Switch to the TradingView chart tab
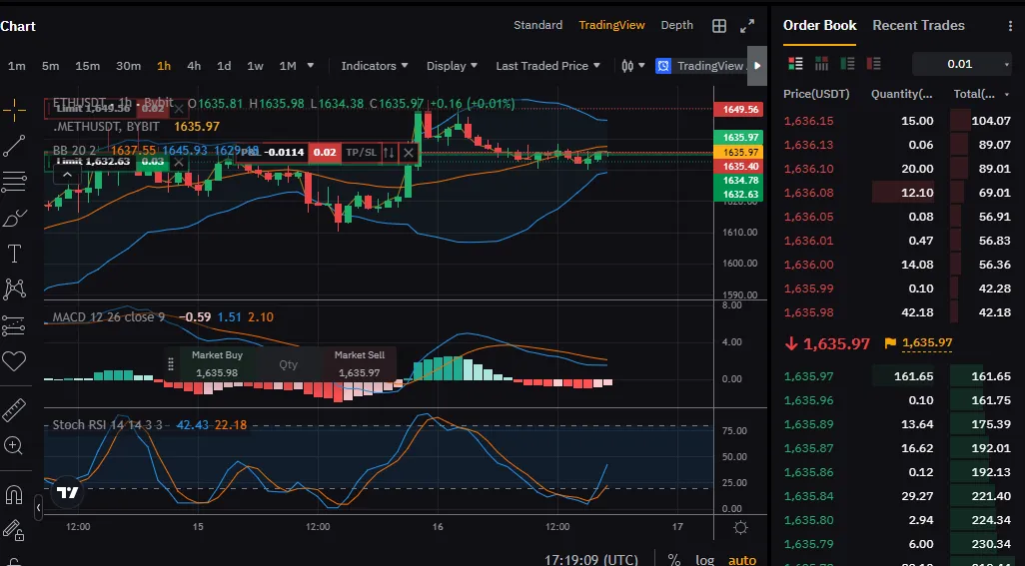The width and height of the screenshot is (1025, 566). click(x=611, y=25)
